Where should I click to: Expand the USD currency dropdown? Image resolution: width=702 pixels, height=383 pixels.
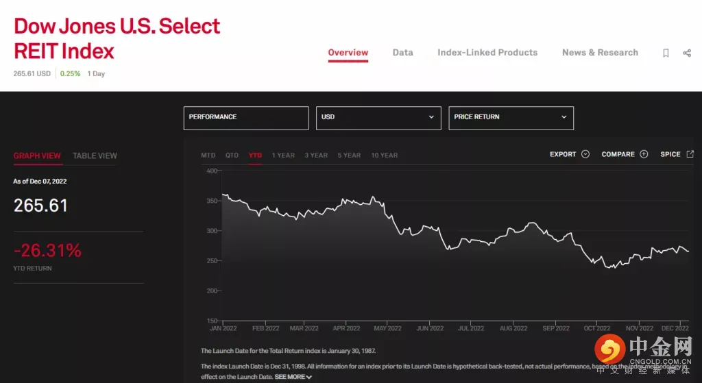click(378, 118)
